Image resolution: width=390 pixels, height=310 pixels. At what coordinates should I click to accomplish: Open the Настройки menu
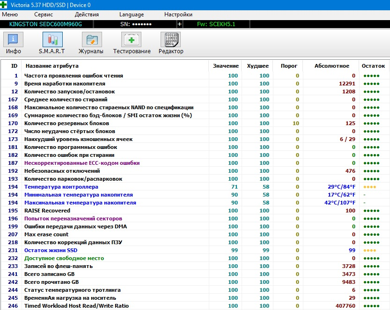pos(178,14)
